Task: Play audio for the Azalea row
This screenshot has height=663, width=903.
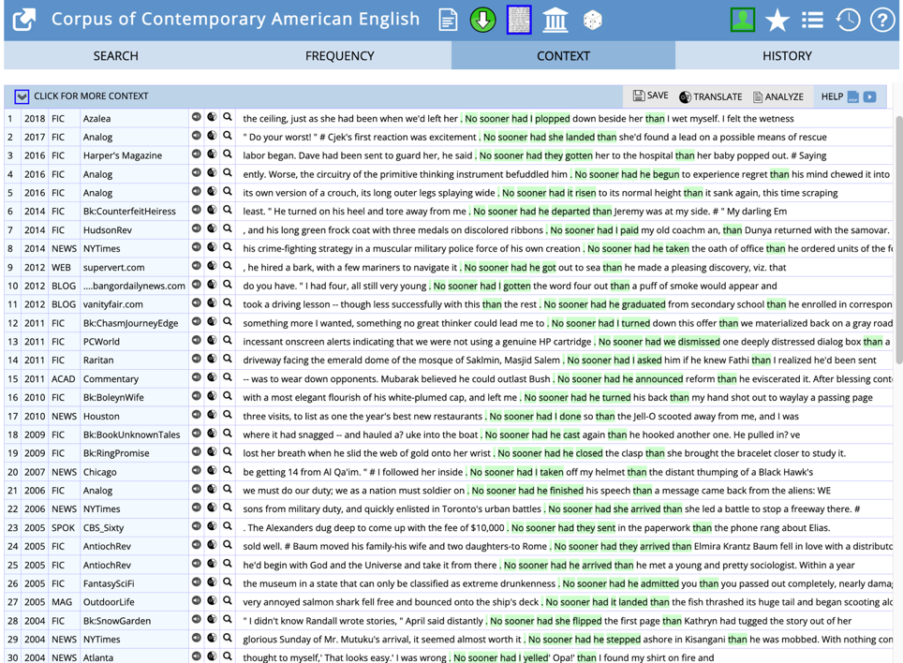Action: [197, 117]
